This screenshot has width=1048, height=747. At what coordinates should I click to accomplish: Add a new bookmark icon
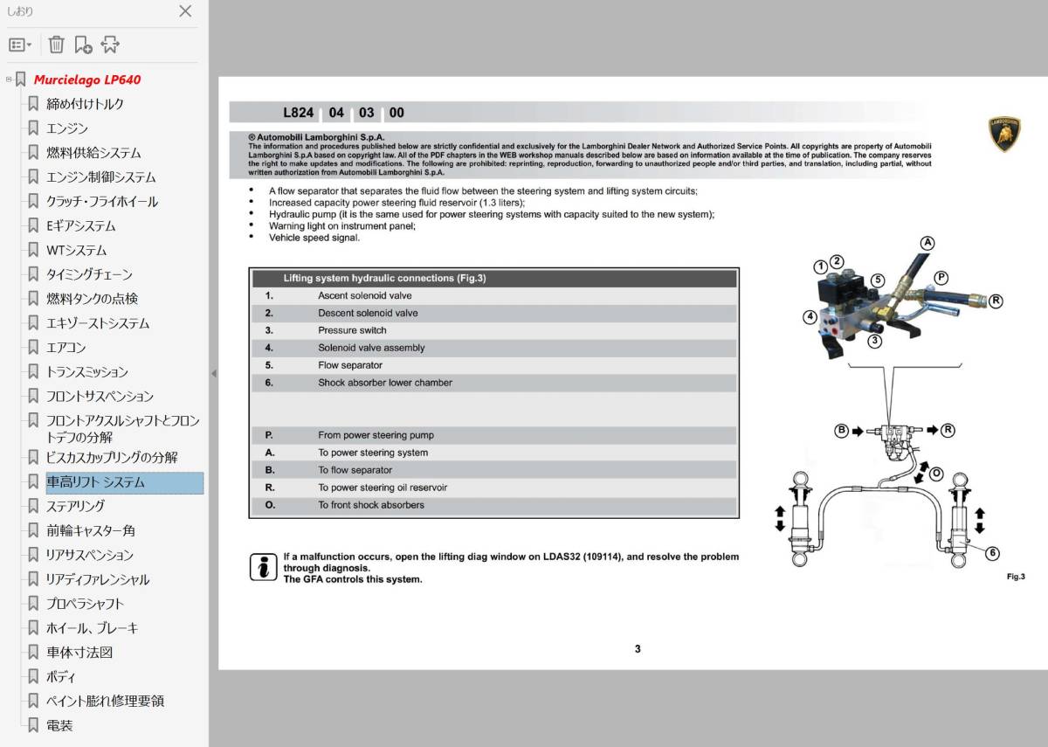point(83,45)
